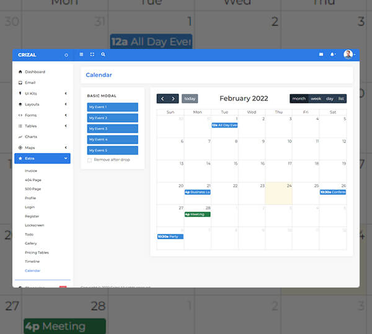Open 4p Business Lunch event on 21st
The height and width of the screenshot is (334, 372).
197,192
